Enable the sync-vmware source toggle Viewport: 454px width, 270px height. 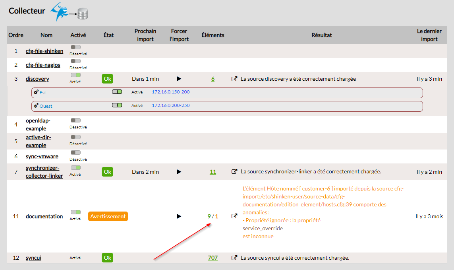pyautogui.click(x=75, y=152)
